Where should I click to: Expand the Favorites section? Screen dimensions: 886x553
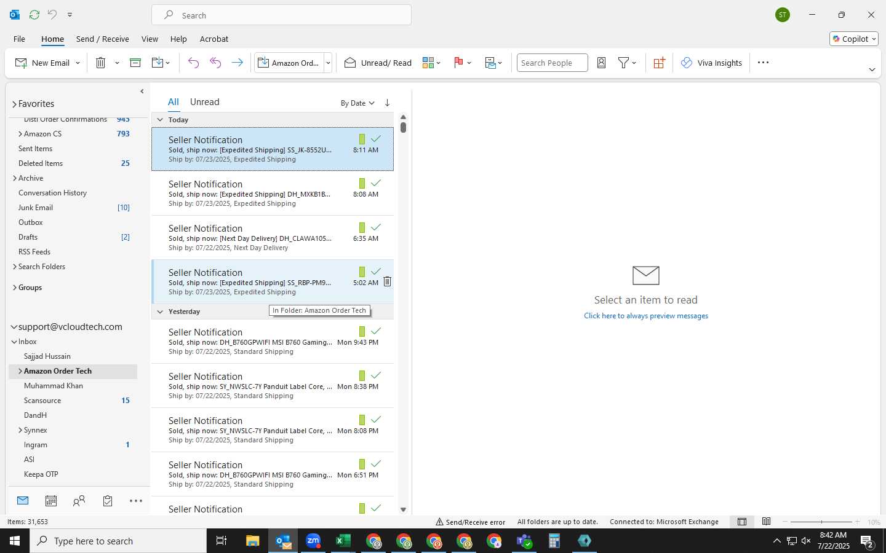pos(14,104)
